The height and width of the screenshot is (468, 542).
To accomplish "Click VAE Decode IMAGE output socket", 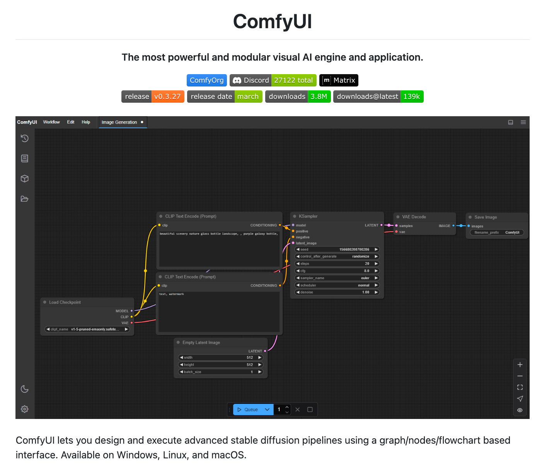I will point(453,226).
